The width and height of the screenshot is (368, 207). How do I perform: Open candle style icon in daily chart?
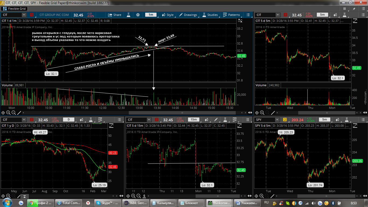click(x=82, y=120)
